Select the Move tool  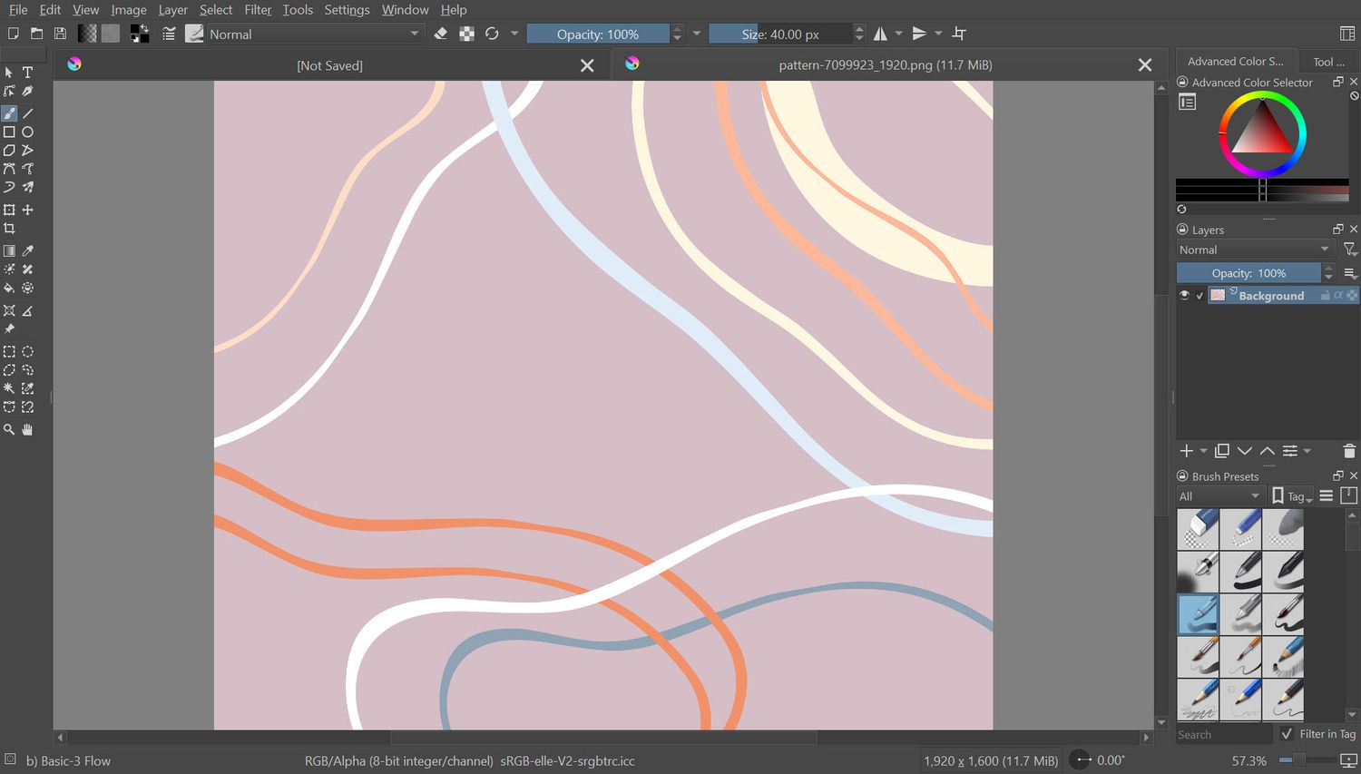(28, 210)
